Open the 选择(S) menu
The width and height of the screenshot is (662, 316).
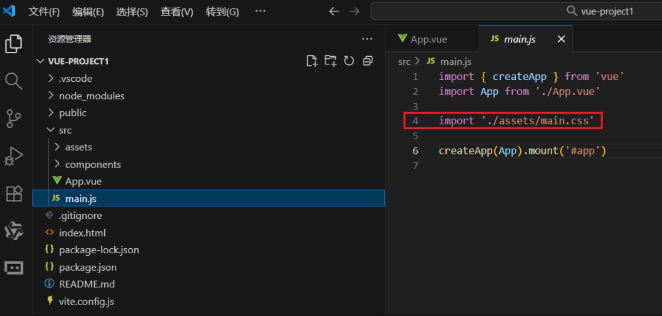pyautogui.click(x=132, y=12)
